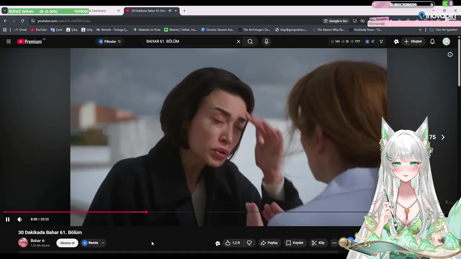Click the sparkle icon left of like button
The width and height of the screenshot is (461, 259).
coord(218,243)
